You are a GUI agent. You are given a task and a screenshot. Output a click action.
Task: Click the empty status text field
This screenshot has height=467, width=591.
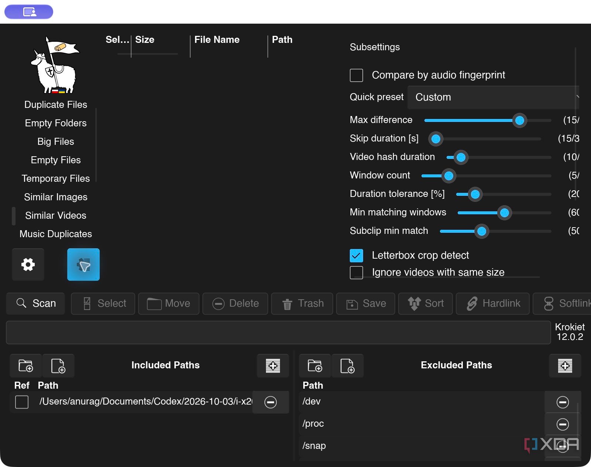click(279, 333)
